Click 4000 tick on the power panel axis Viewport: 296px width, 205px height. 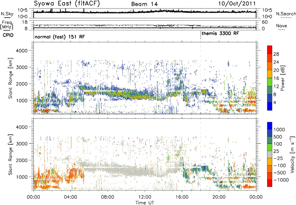[x=21, y=51]
